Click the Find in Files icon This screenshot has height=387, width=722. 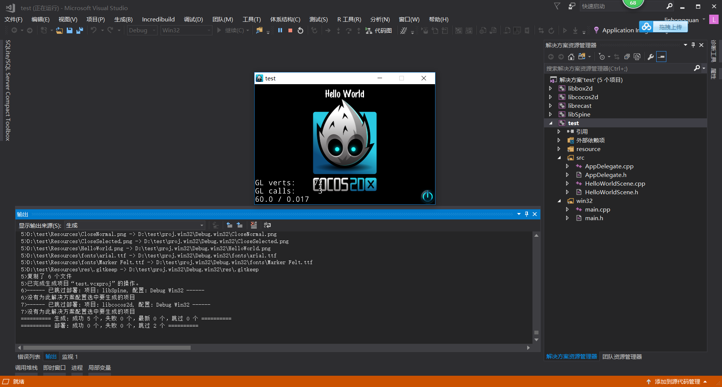[x=259, y=30]
